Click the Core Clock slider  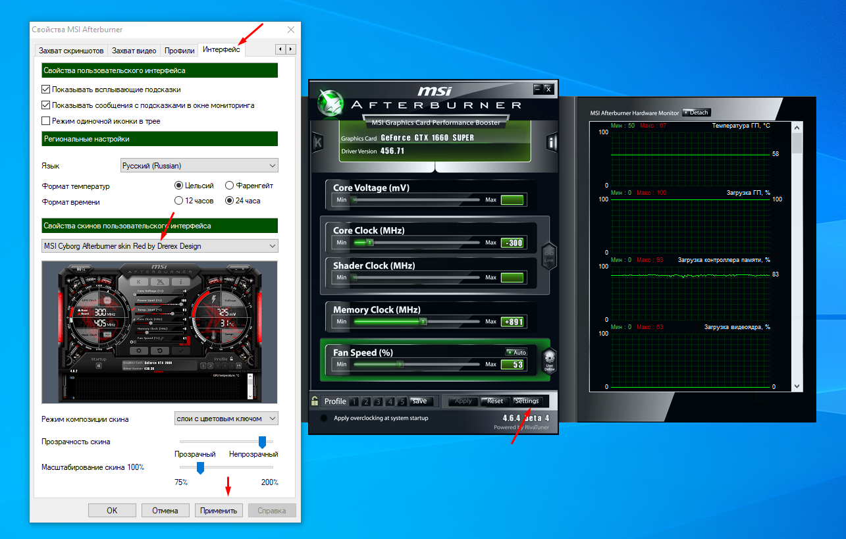click(417, 242)
